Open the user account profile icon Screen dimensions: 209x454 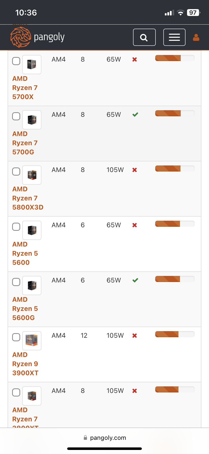coord(196,37)
